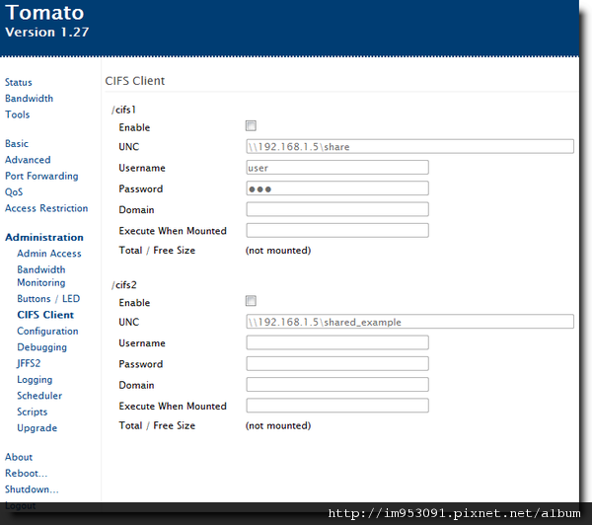Open the Scheduler page
592x525 pixels.
39,396
